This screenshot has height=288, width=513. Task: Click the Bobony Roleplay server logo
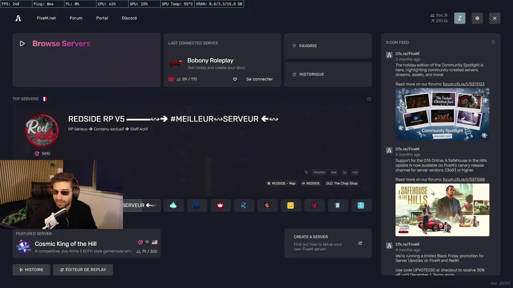pyautogui.click(x=176, y=64)
